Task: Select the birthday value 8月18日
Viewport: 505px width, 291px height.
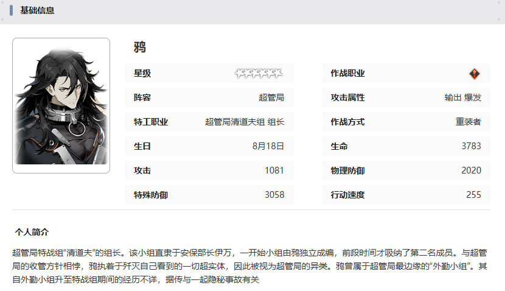Action: (x=268, y=146)
